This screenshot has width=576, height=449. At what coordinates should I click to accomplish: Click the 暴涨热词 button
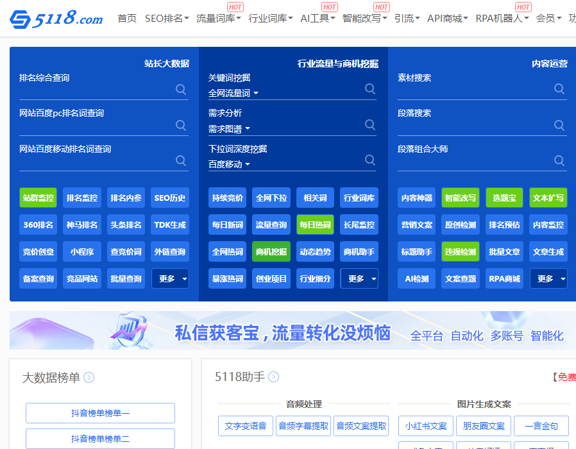coord(228,278)
